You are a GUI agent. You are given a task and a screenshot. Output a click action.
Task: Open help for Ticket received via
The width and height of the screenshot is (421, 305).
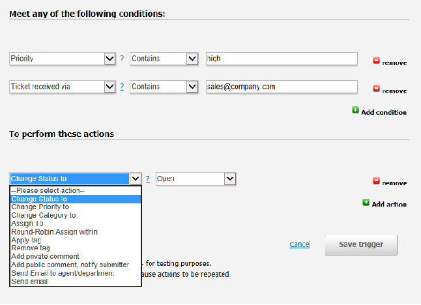122,87
